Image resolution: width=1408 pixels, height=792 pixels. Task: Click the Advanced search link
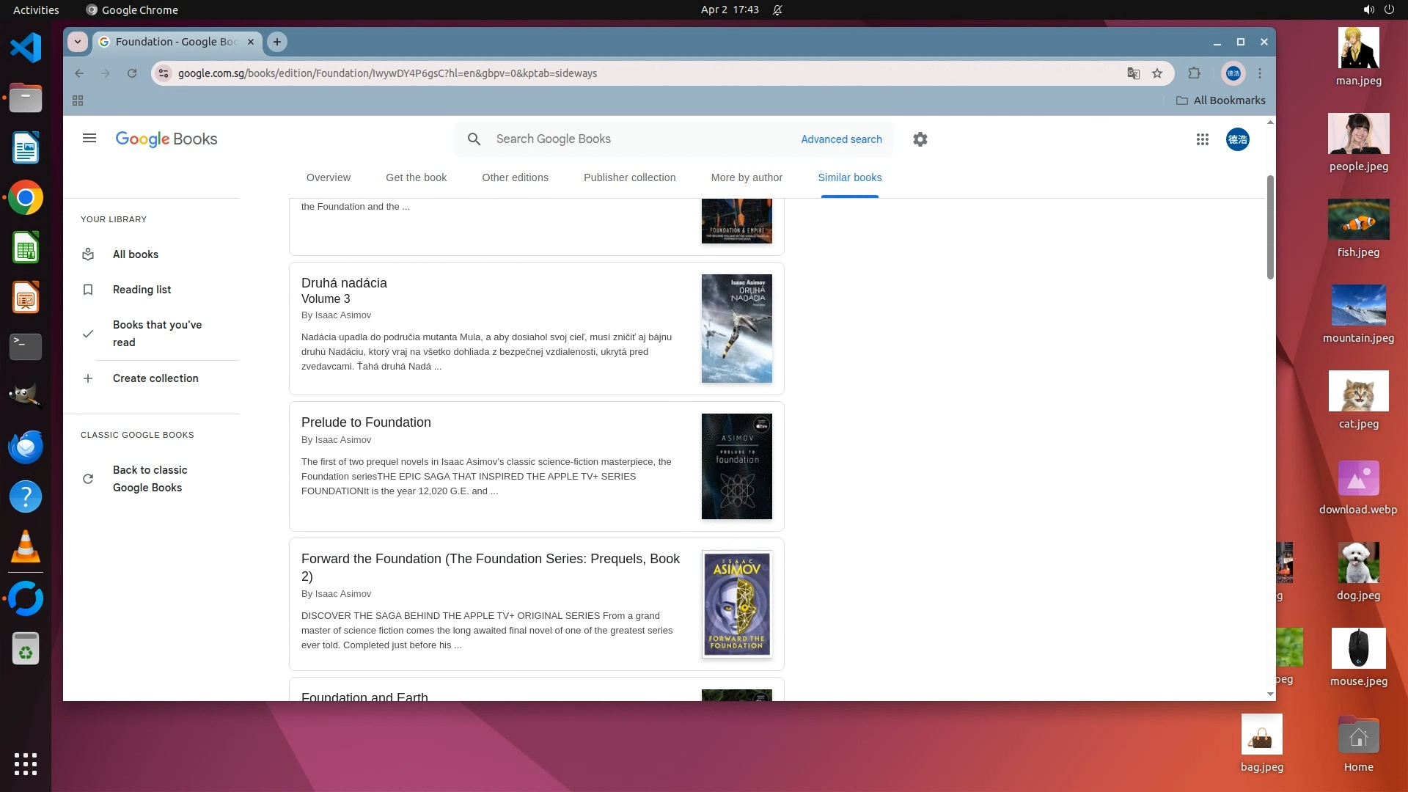841,139
